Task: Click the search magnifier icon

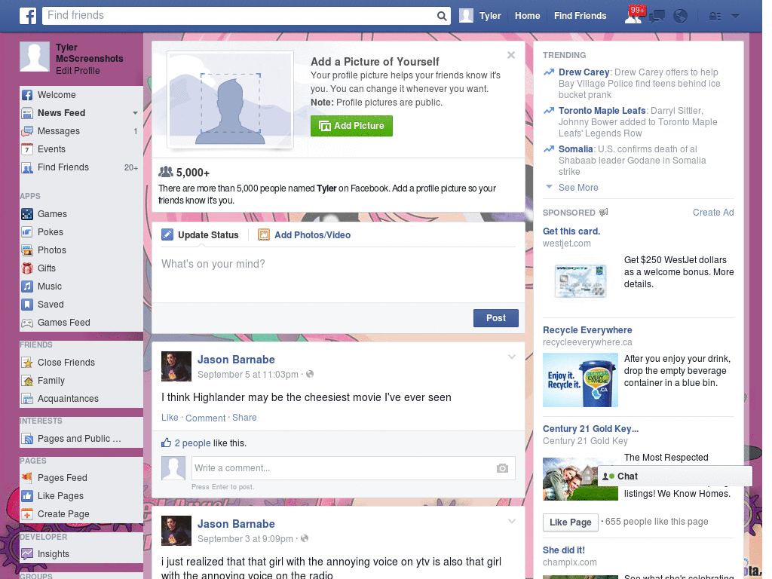Action: coord(442,16)
